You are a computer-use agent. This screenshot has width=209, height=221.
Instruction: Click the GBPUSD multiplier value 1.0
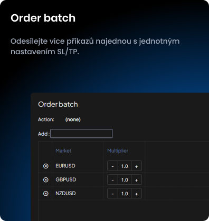tap(125, 180)
